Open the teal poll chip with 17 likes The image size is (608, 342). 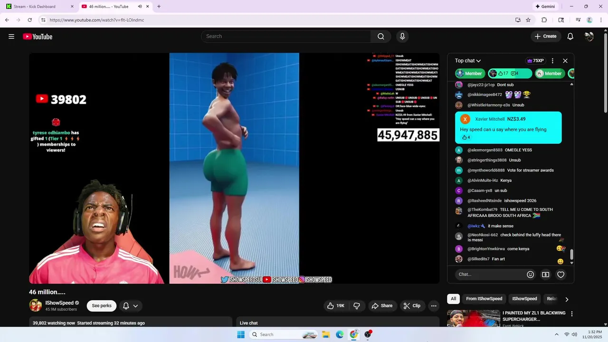coord(510,74)
